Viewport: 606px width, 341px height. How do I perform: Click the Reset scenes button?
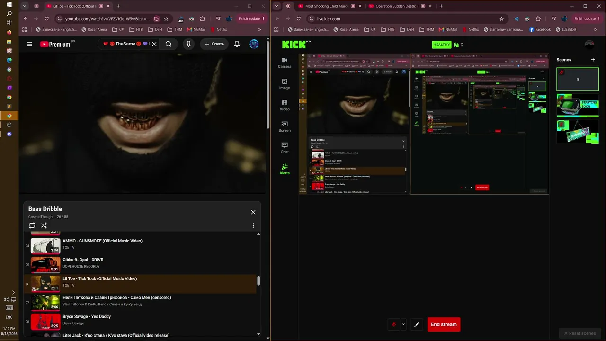click(x=580, y=333)
